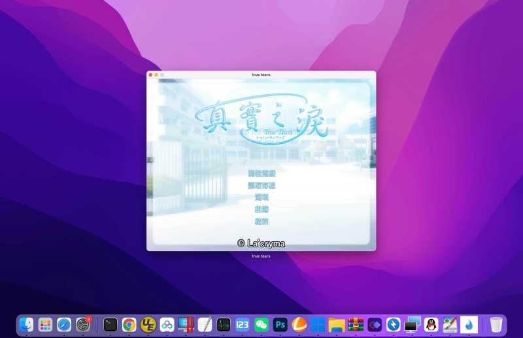The width and height of the screenshot is (523, 338).
Task: Open the Terminal app in the dock
Action: [110, 325]
